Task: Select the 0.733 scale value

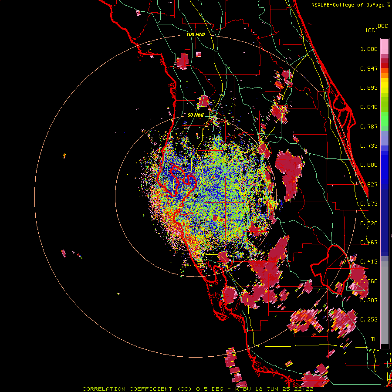Action: [x=369, y=146]
